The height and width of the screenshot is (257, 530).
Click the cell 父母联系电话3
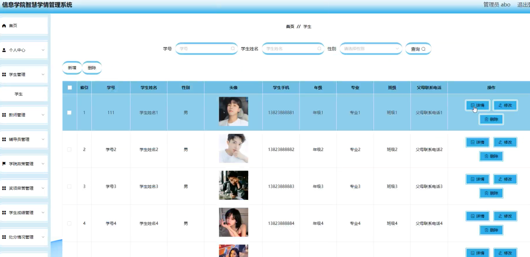pyautogui.click(x=429, y=186)
